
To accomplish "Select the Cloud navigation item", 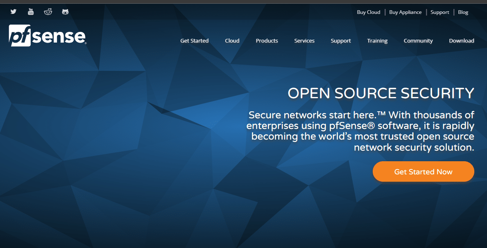I will (232, 41).
